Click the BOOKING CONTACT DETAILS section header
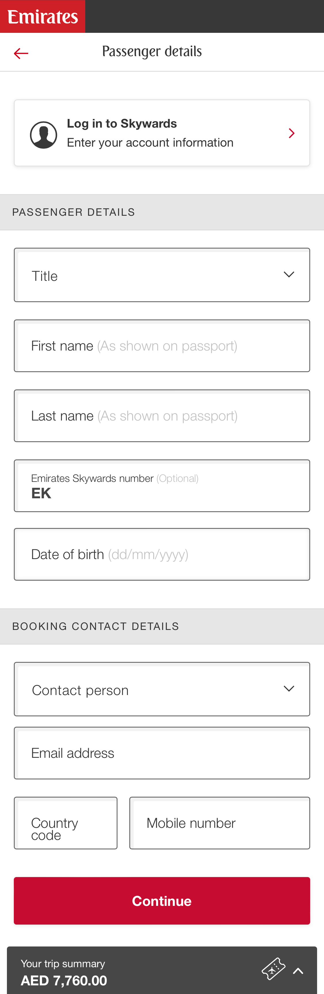 pos(96,626)
